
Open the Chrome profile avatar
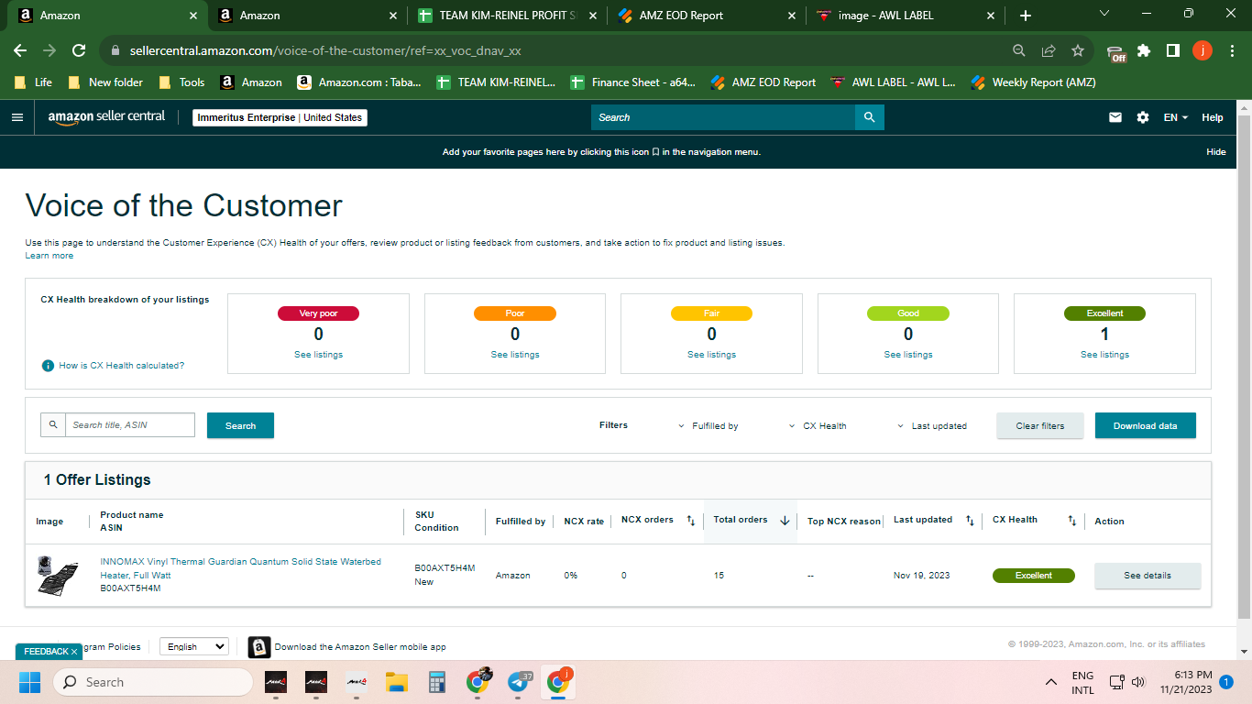tap(1203, 50)
